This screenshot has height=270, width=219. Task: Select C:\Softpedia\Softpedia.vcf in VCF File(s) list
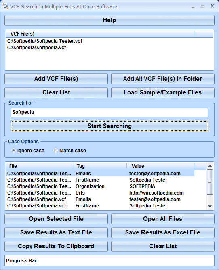(36, 48)
